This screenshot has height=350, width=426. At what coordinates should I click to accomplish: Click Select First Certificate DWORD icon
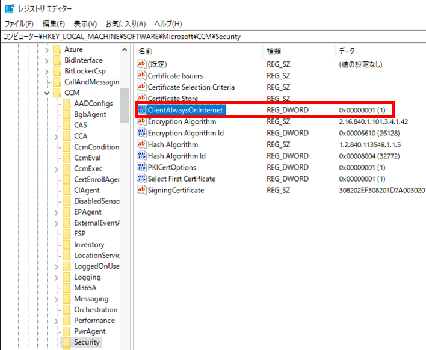[142, 179]
